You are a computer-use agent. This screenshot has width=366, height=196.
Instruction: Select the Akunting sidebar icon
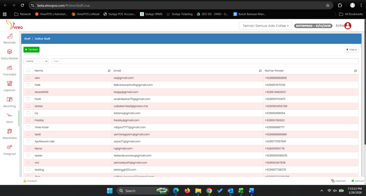coord(9,100)
